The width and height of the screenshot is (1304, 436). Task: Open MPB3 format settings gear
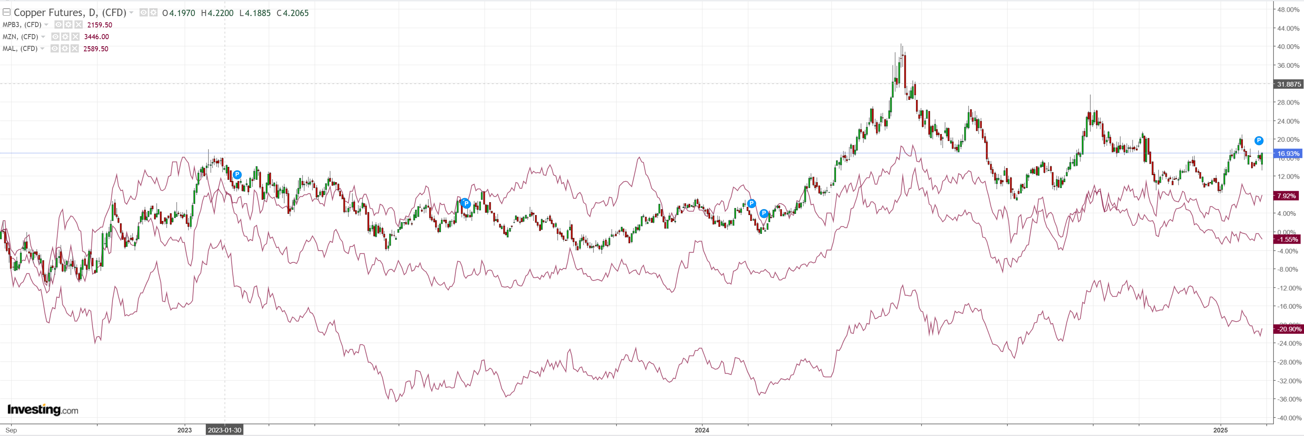(x=68, y=24)
